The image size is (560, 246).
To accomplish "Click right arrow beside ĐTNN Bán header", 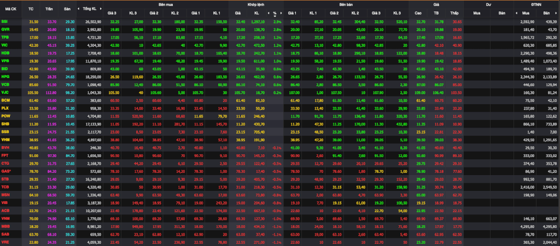I will point(557,13).
